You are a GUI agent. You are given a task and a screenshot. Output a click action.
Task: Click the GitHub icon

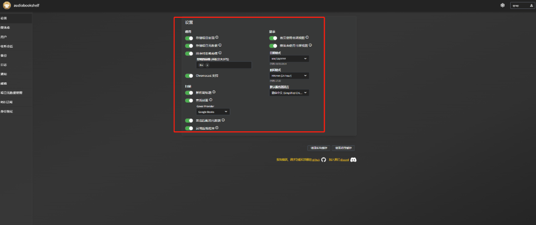coord(324,160)
